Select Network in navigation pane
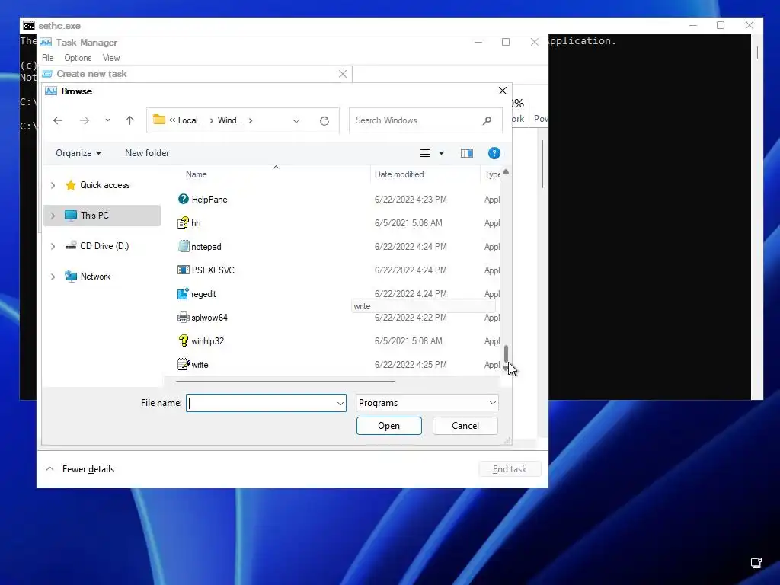The width and height of the screenshot is (780, 585). click(95, 277)
